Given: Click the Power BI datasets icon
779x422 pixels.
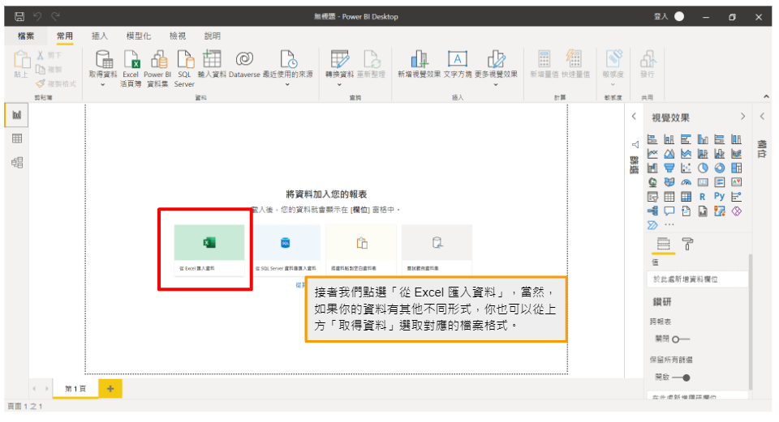Looking at the screenshot, I should (x=158, y=59).
